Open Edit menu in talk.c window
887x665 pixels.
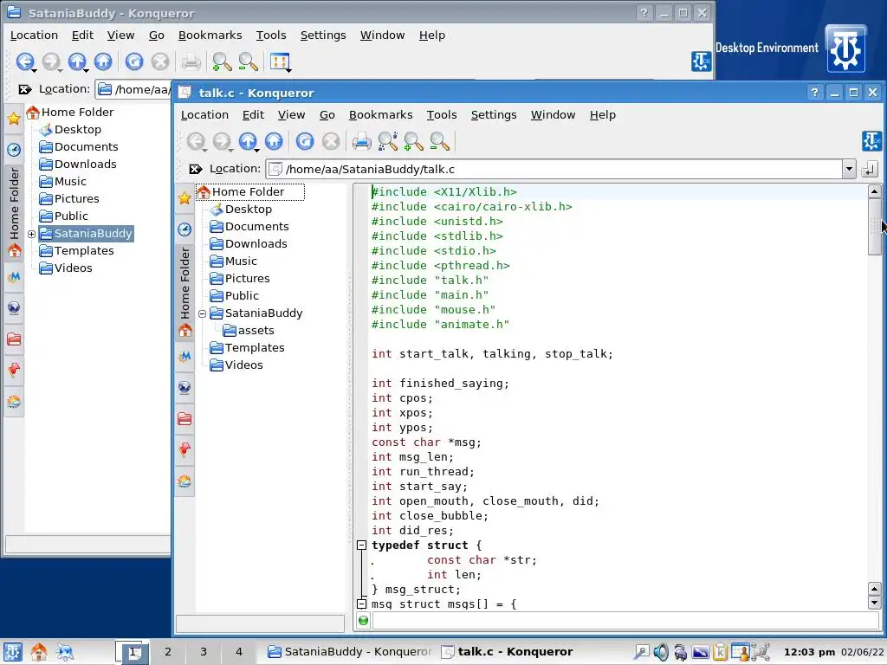253,115
